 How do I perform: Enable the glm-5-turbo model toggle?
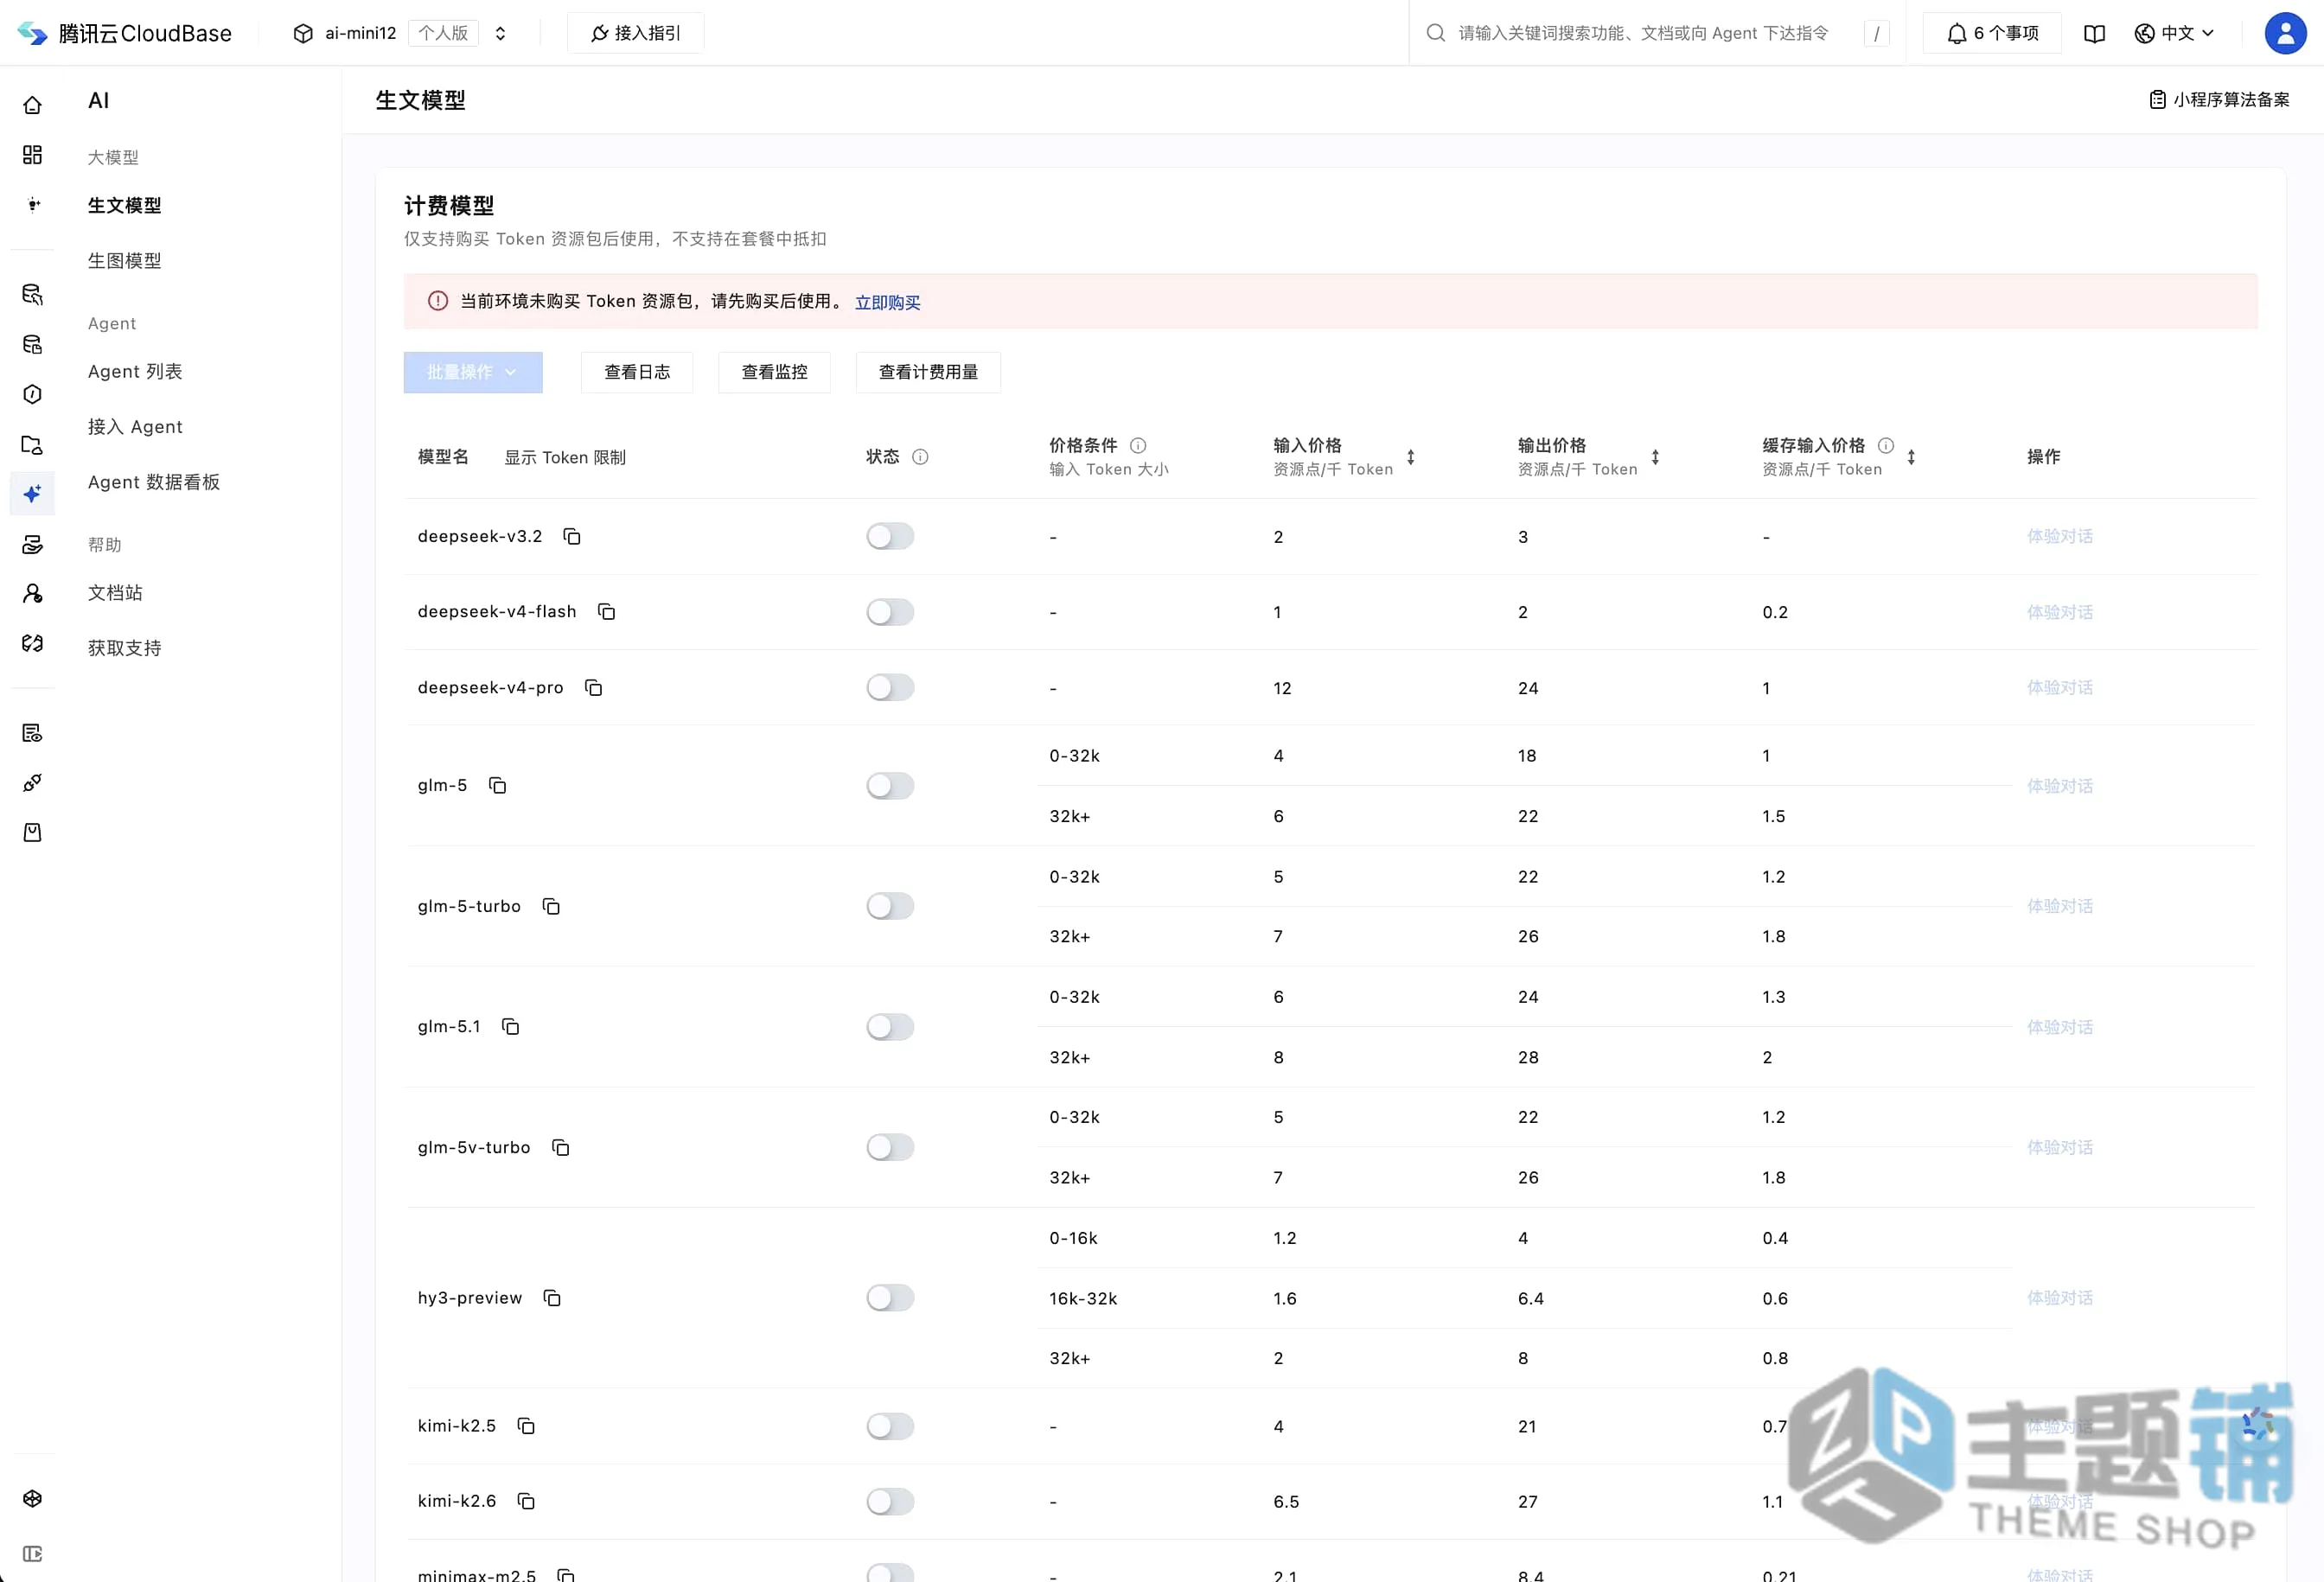coord(890,907)
